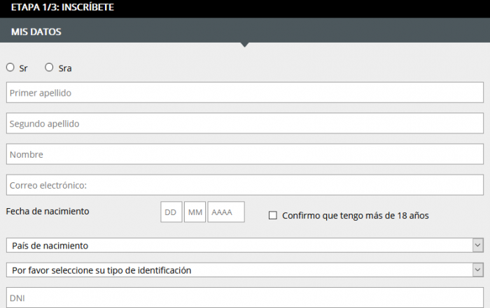Focus the Segundo apellido field
The image size is (490, 308).
(245, 124)
